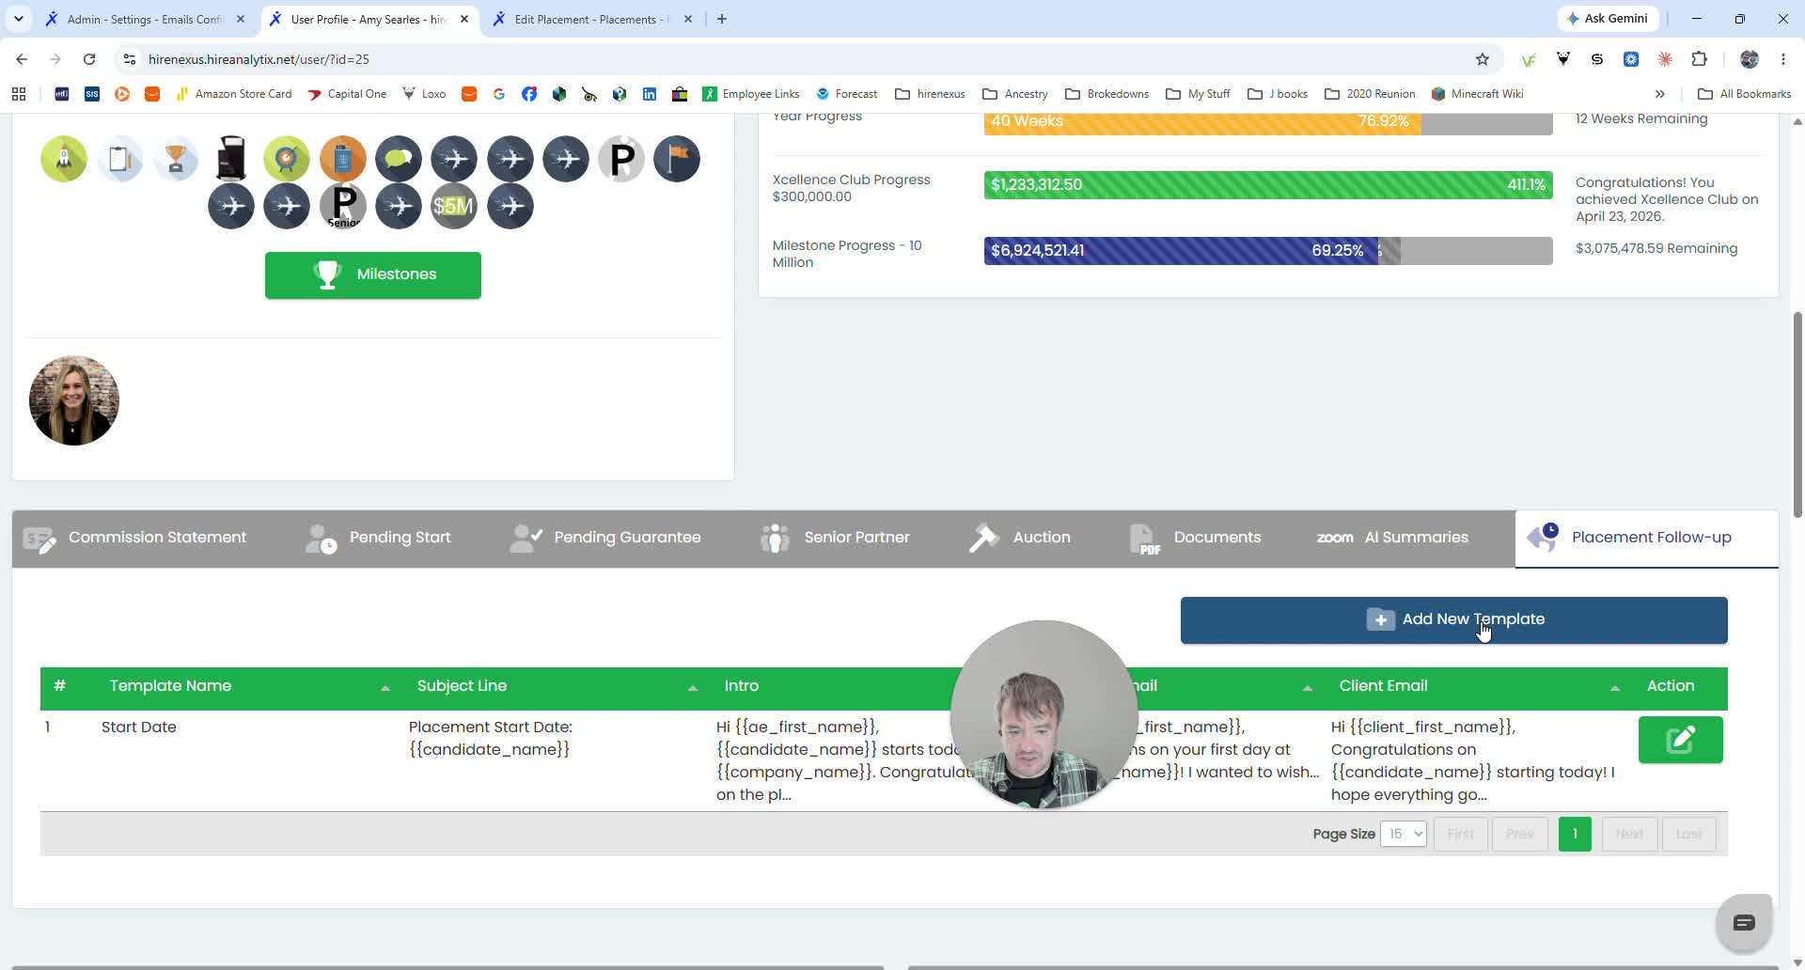This screenshot has height=970, width=1805.
Task: Click the Add New Template button
Action: tap(1453, 619)
